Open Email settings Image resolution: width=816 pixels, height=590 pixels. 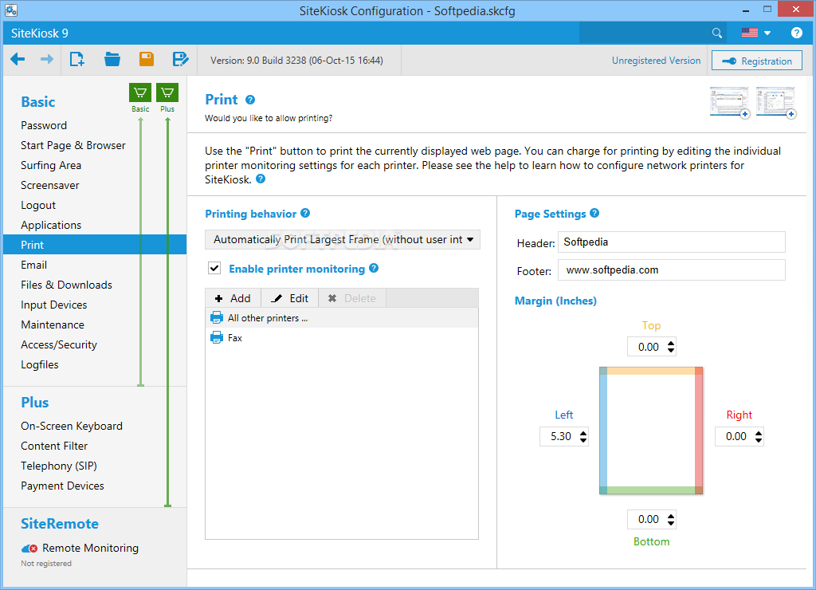tap(33, 265)
